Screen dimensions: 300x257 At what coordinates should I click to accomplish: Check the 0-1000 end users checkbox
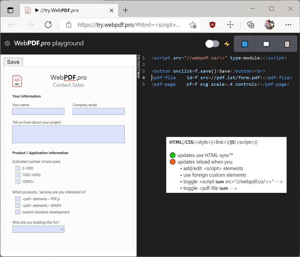(17, 168)
